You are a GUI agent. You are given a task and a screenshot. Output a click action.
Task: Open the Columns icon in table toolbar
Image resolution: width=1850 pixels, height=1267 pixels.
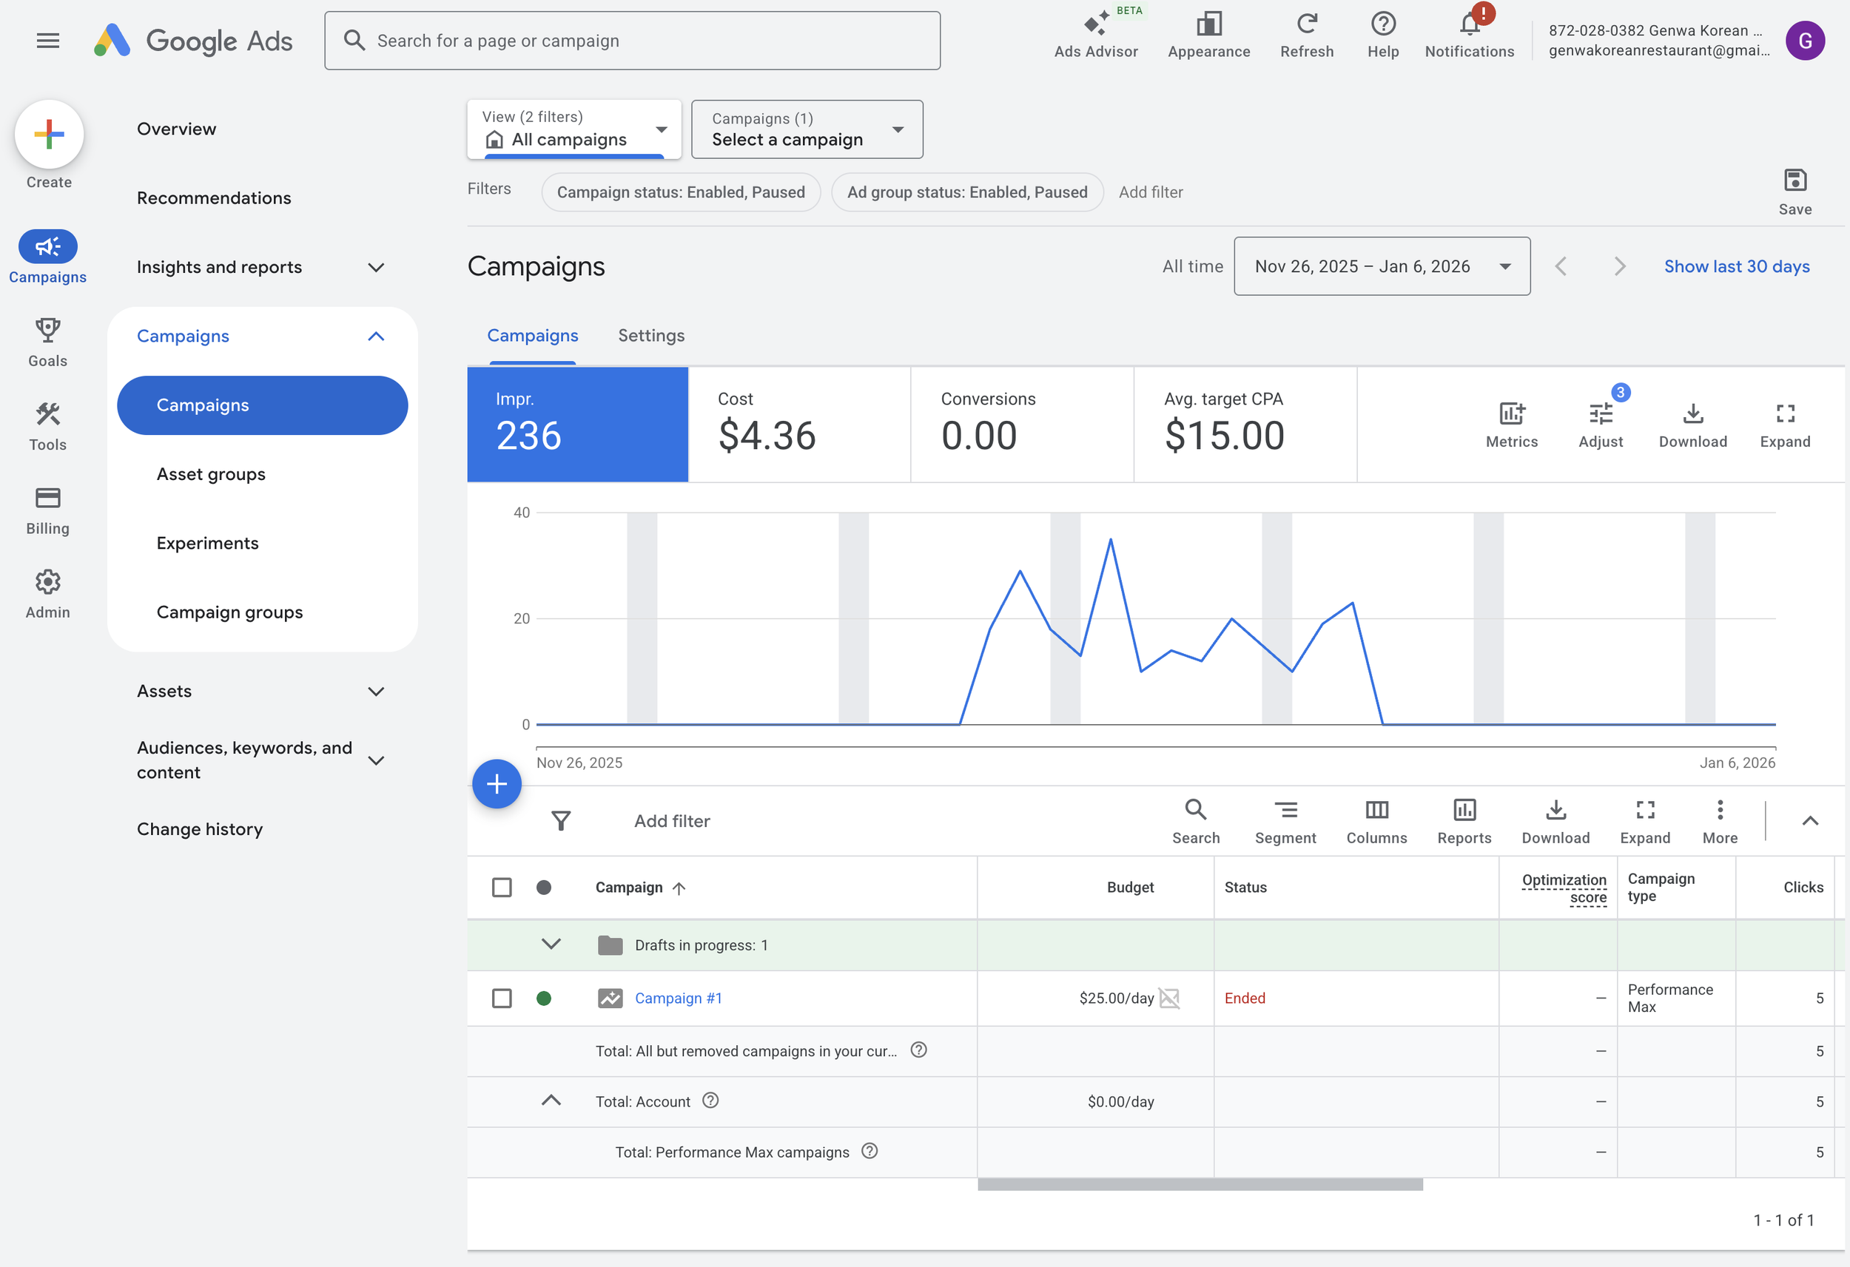[1376, 810]
